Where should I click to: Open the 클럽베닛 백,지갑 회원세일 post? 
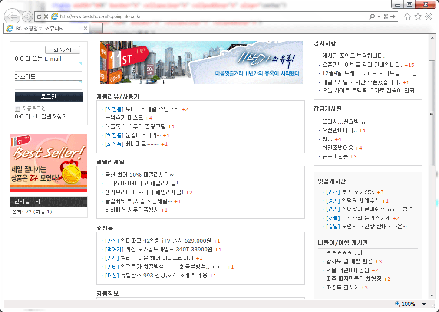tap(139, 201)
